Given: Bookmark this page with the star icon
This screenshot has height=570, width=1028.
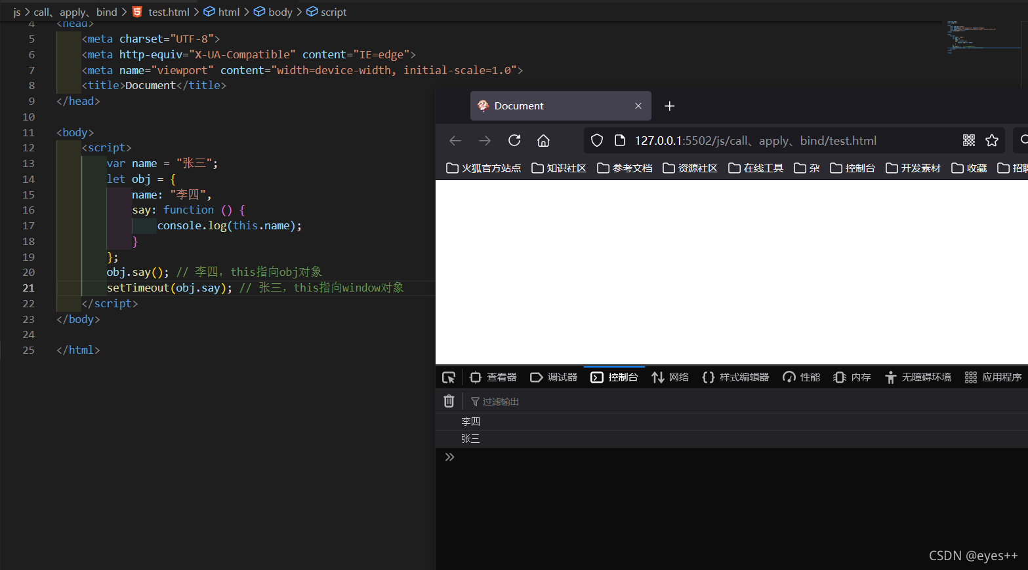Looking at the screenshot, I should point(992,140).
